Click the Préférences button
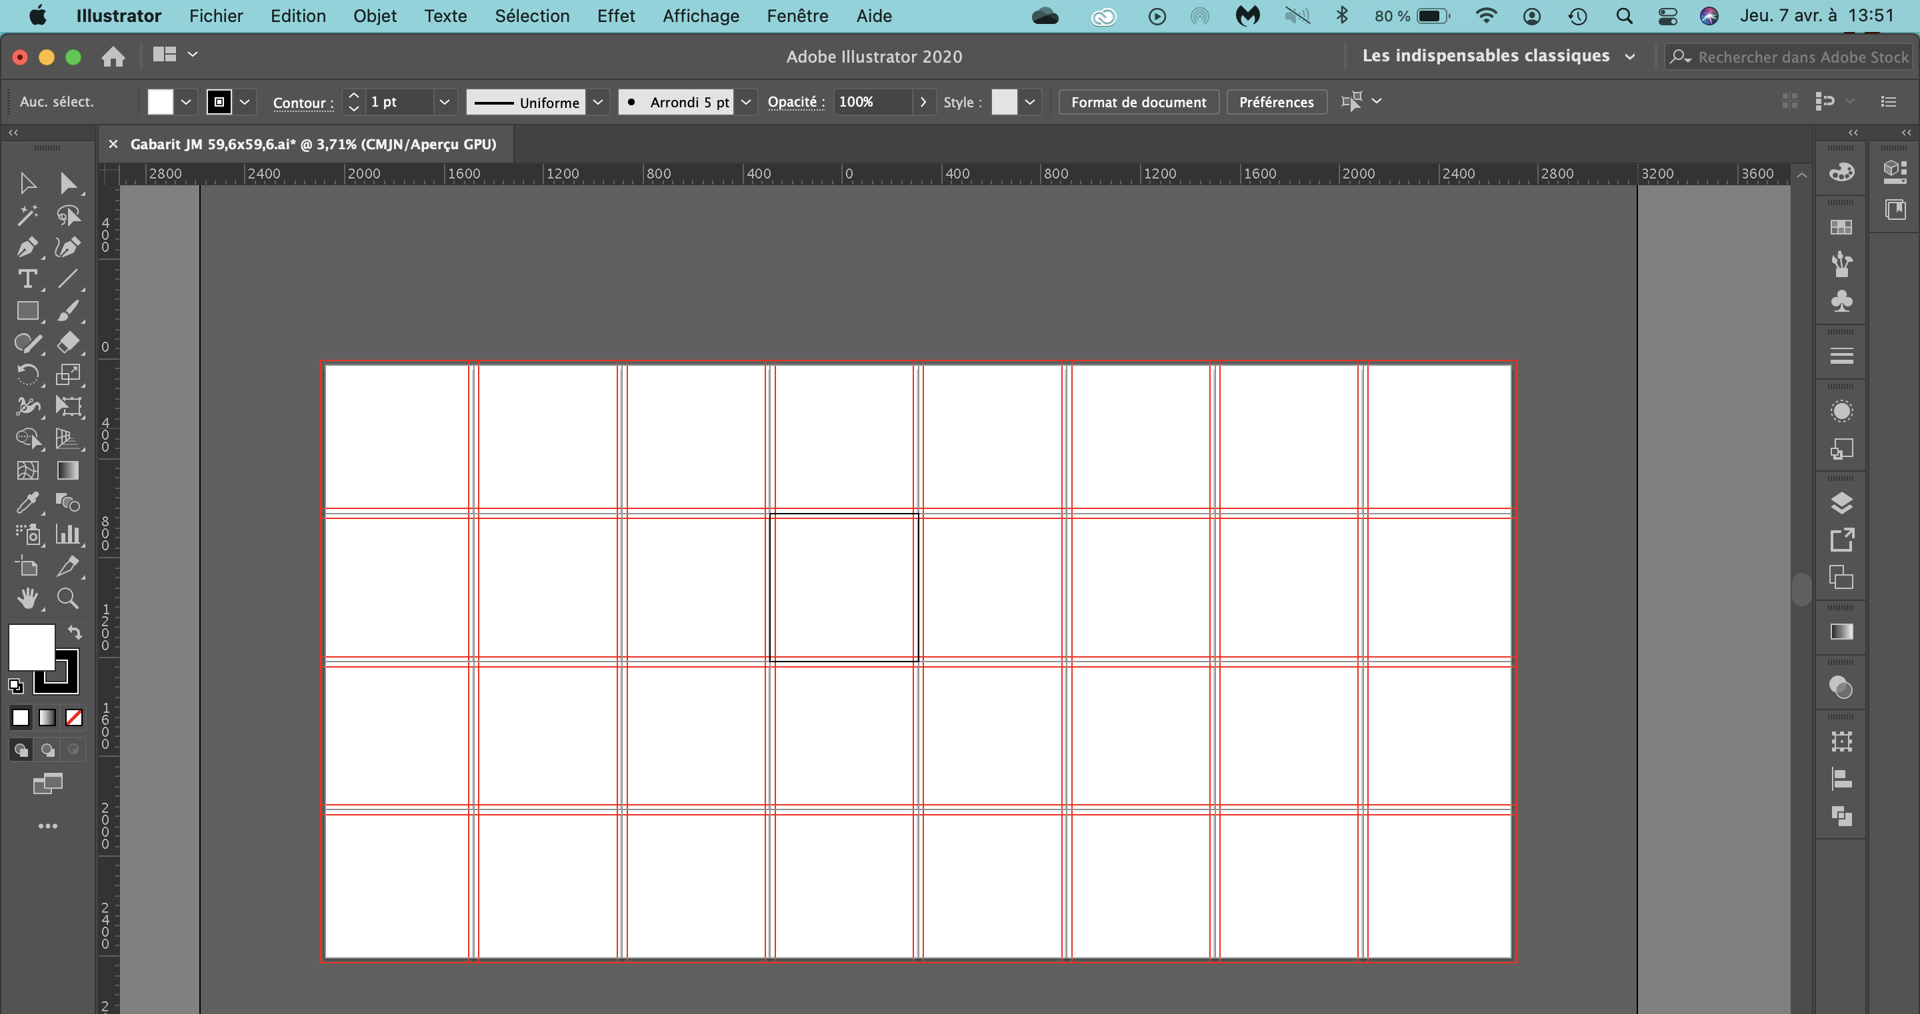The height and width of the screenshot is (1014, 1920). pyautogui.click(x=1276, y=102)
